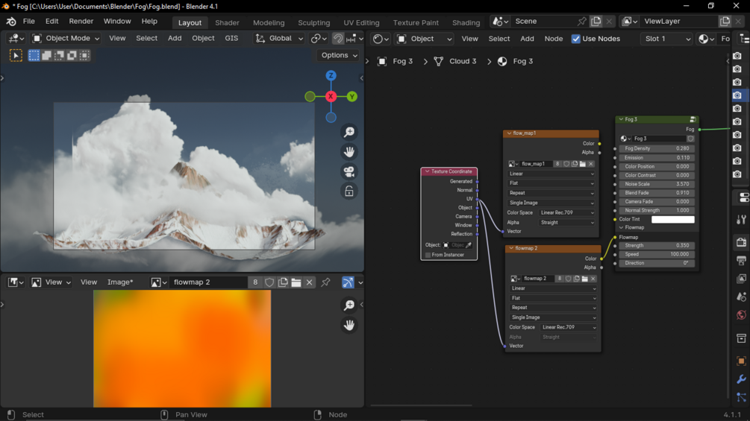Image resolution: width=750 pixels, height=421 pixels.
Task: Click the Noise Scale 3.570 slider
Action: pos(657,184)
